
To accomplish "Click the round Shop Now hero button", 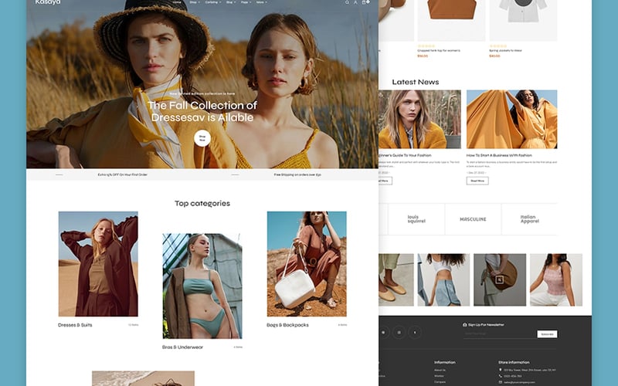I will coord(202,138).
